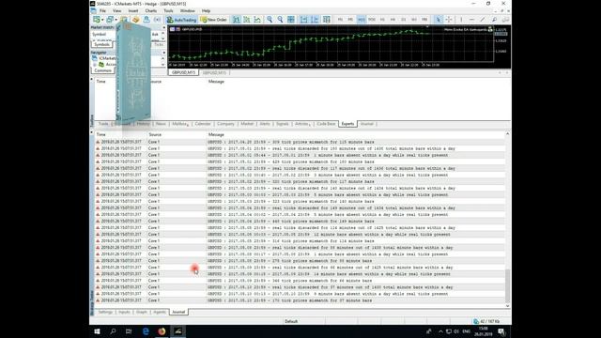Select the D1 timeframe

403,20
